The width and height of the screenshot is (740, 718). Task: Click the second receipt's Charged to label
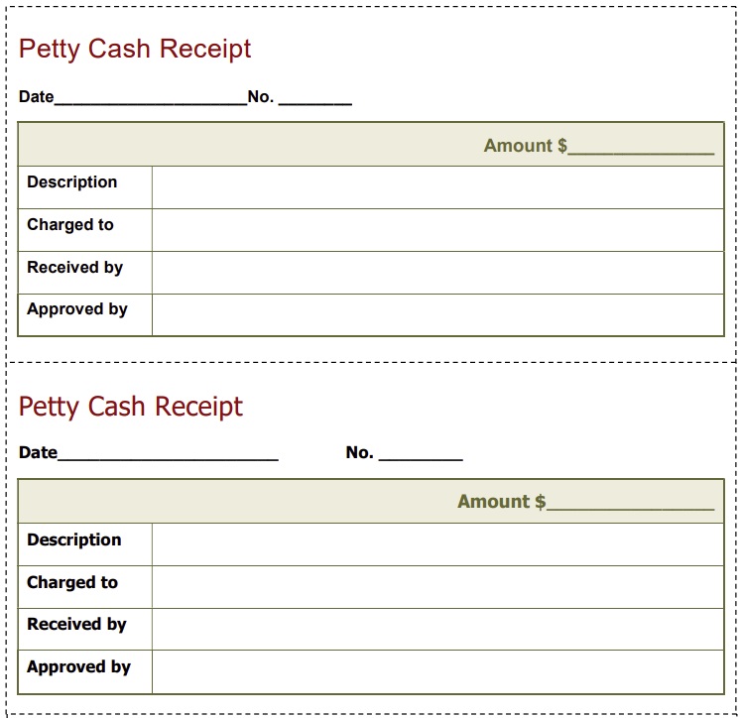click(72, 583)
